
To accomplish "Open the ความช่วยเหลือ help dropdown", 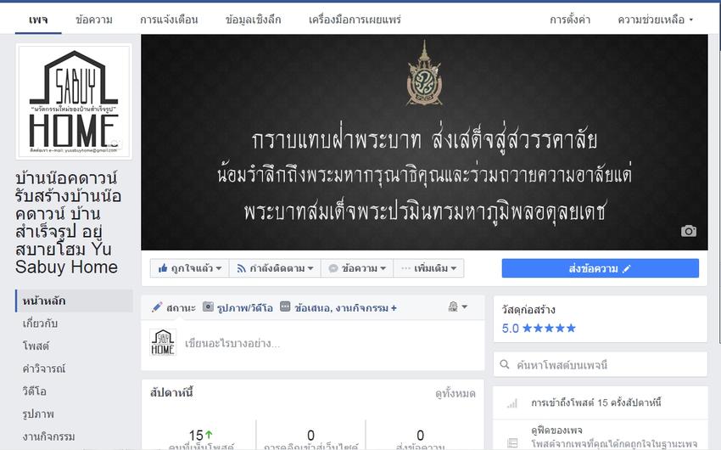I will [655, 20].
